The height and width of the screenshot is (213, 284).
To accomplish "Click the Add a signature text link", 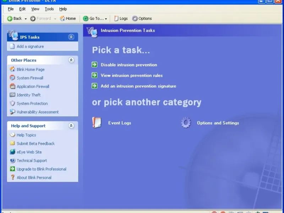I will click(x=30, y=47).
